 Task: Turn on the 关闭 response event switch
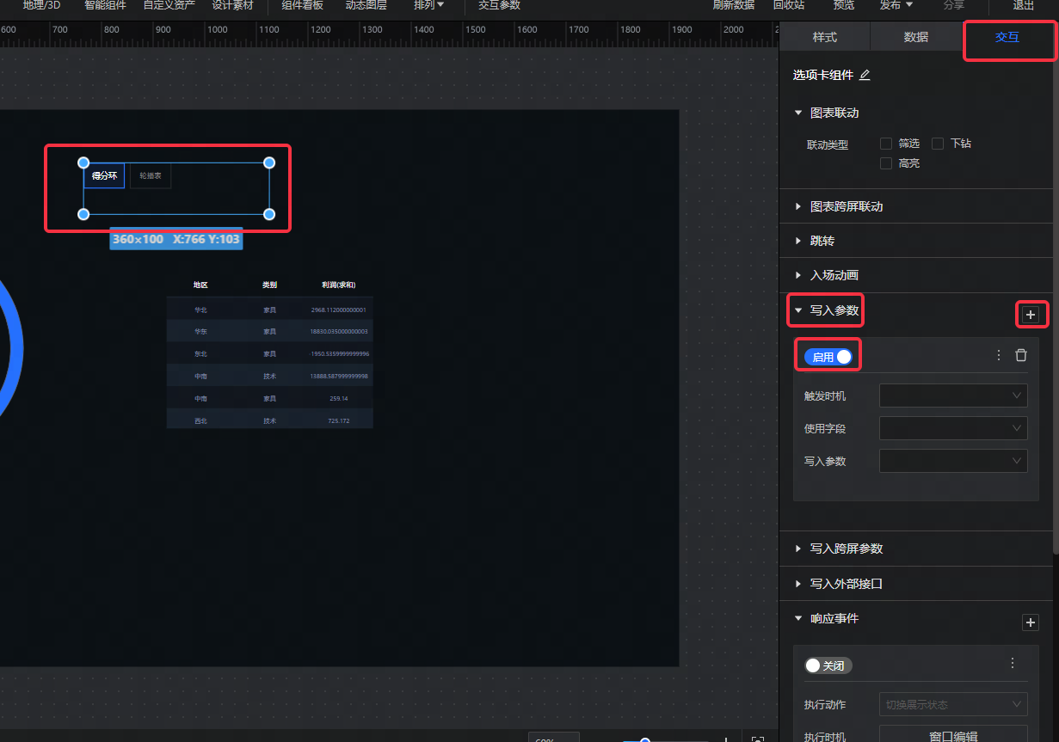(828, 665)
